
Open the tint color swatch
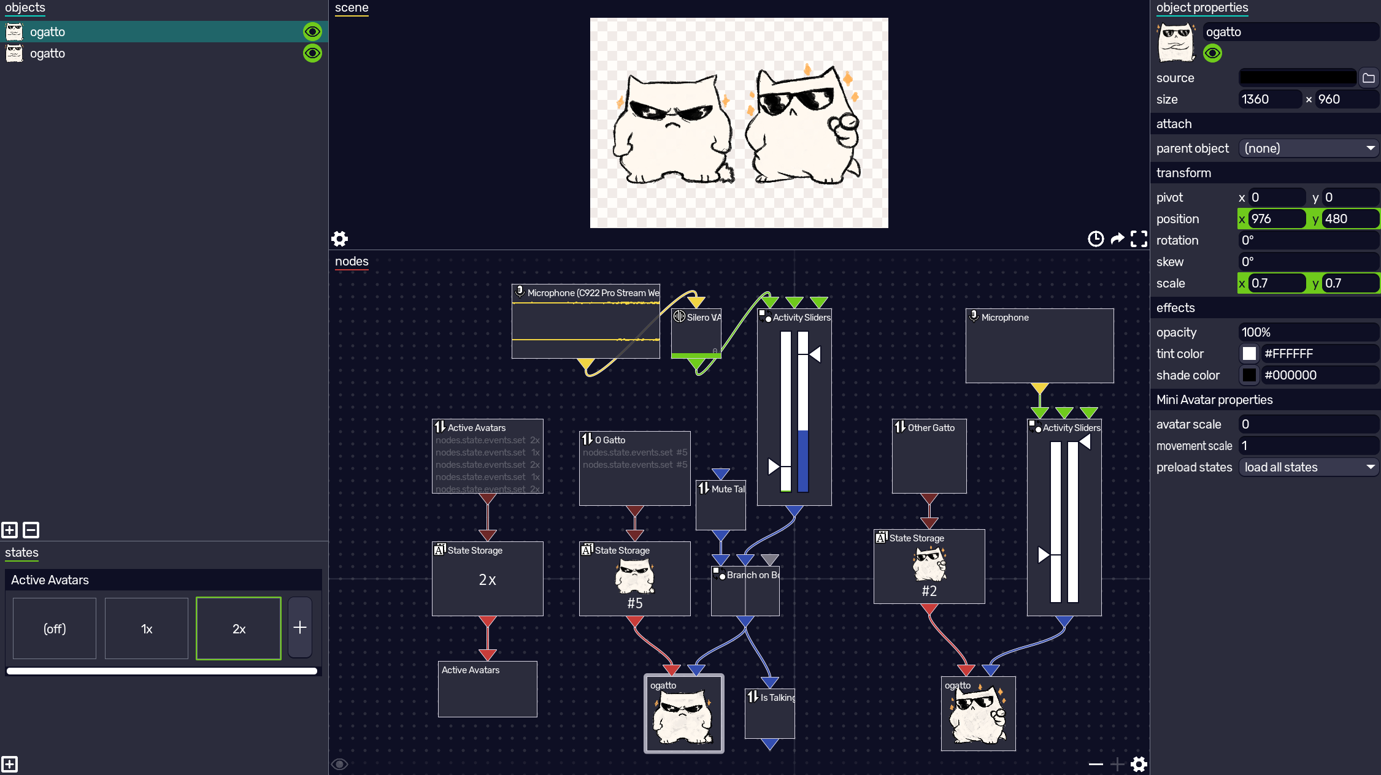(1249, 354)
